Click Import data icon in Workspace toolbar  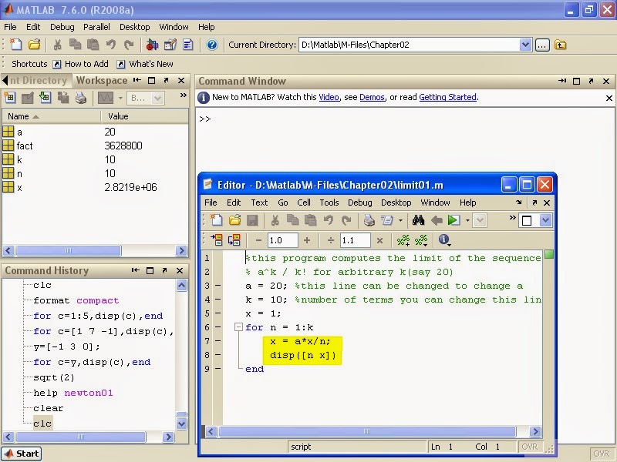coord(46,98)
